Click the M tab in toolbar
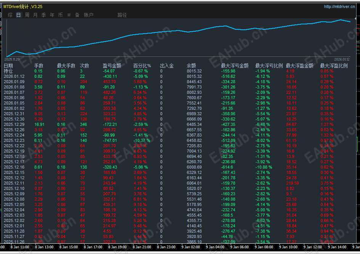Viewport: 360px width, 254px height. 69,15
